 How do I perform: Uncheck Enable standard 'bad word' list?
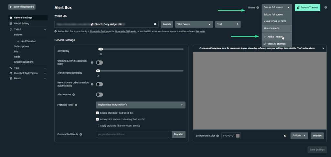click(x=97, y=113)
